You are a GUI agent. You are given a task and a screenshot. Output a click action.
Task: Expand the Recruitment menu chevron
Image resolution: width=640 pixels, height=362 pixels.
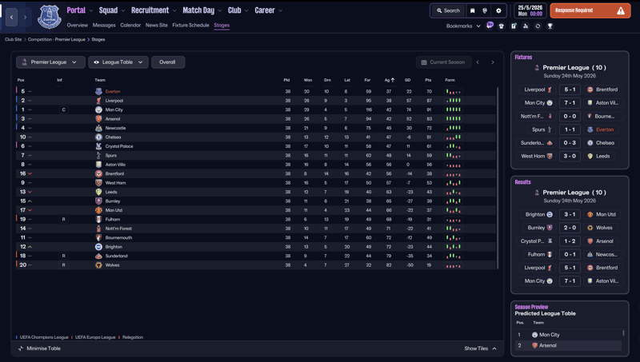(x=174, y=10)
